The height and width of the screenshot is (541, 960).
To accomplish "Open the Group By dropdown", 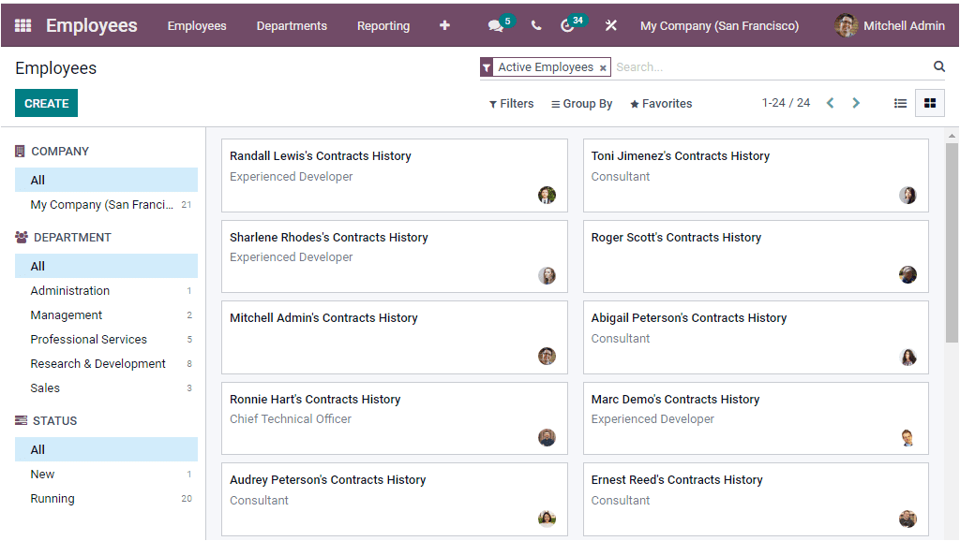I will (x=581, y=103).
